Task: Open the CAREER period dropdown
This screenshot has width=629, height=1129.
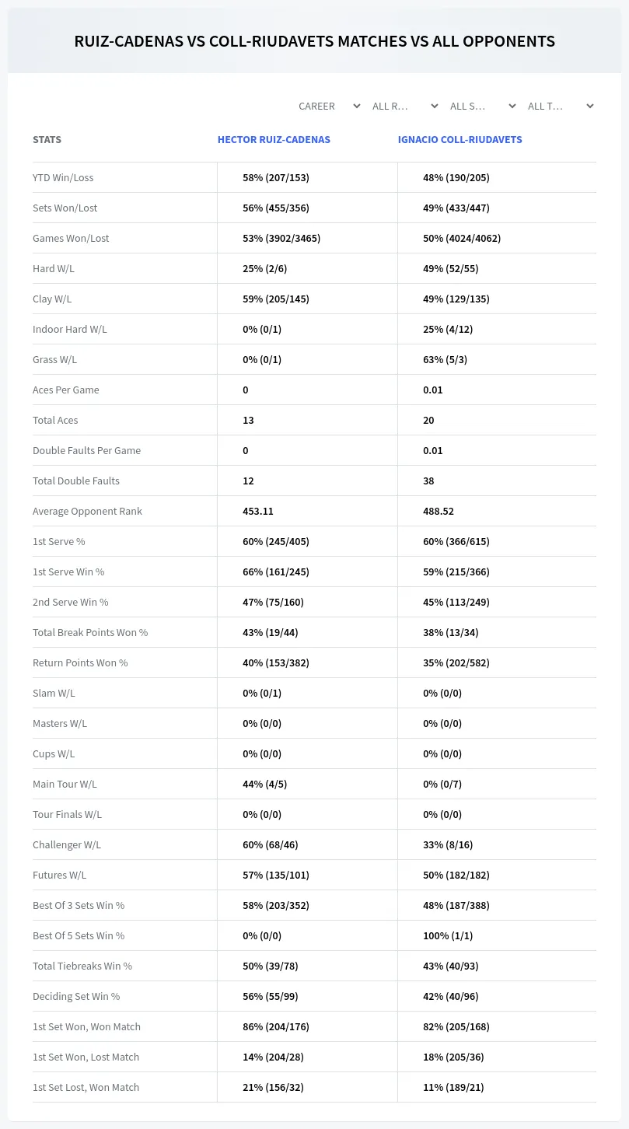Action: (328, 106)
